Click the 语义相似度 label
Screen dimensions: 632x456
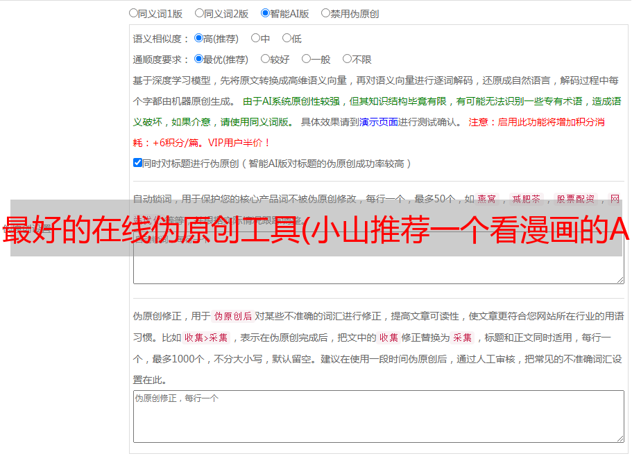tap(161, 39)
